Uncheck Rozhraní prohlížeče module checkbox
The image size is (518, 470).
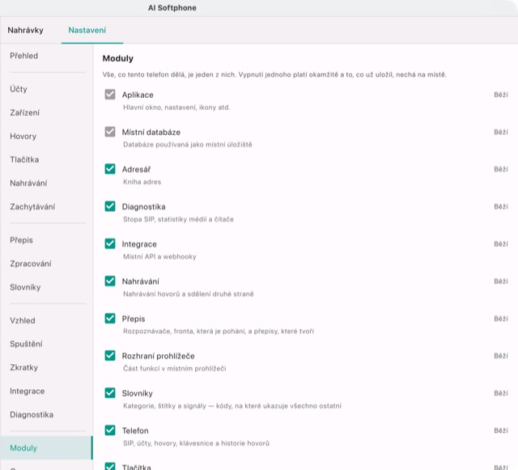[110, 356]
